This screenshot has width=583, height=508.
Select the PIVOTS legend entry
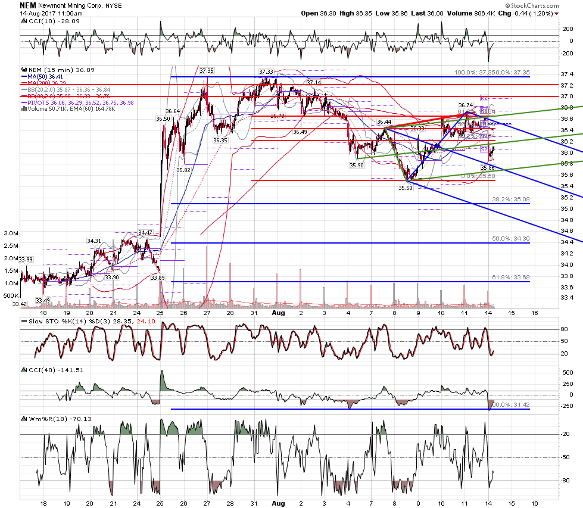tap(77, 102)
